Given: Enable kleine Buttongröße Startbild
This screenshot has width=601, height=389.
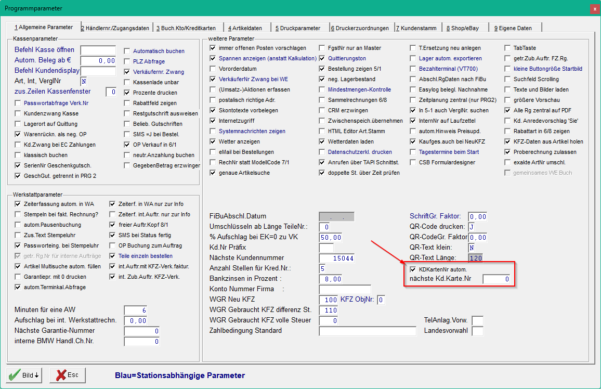Looking at the screenshot, I should point(507,69).
